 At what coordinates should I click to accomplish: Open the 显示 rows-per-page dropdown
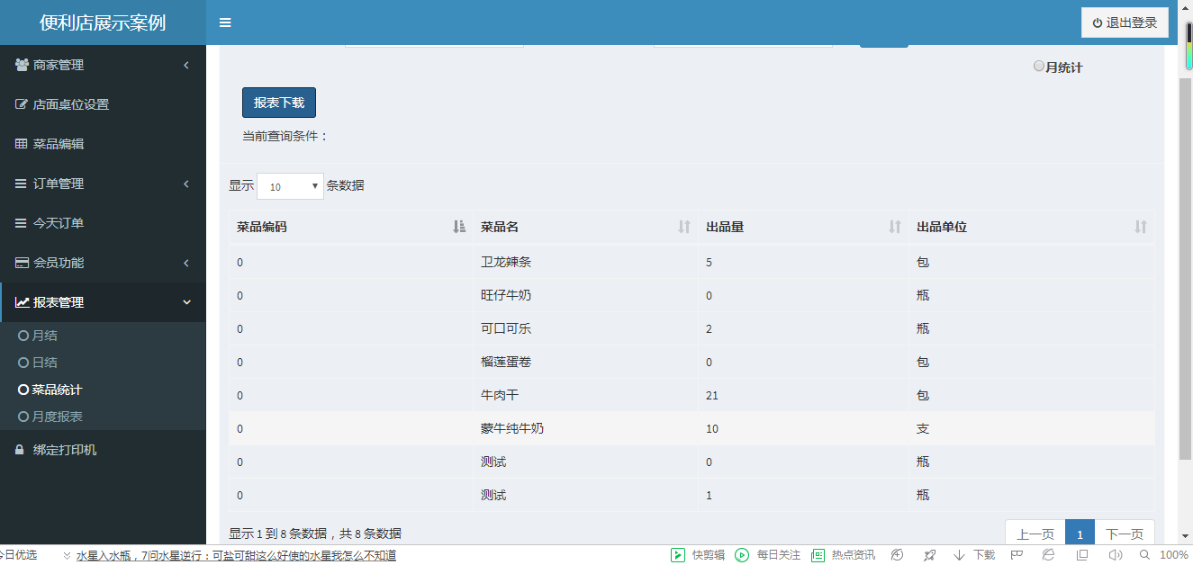[290, 186]
